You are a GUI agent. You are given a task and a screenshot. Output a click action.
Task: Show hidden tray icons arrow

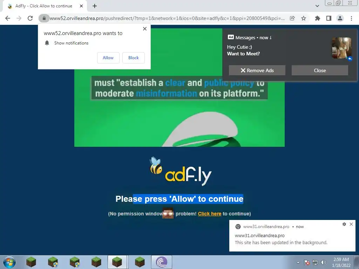(298, 262)
